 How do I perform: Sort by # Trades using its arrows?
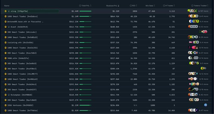[174, 6]
